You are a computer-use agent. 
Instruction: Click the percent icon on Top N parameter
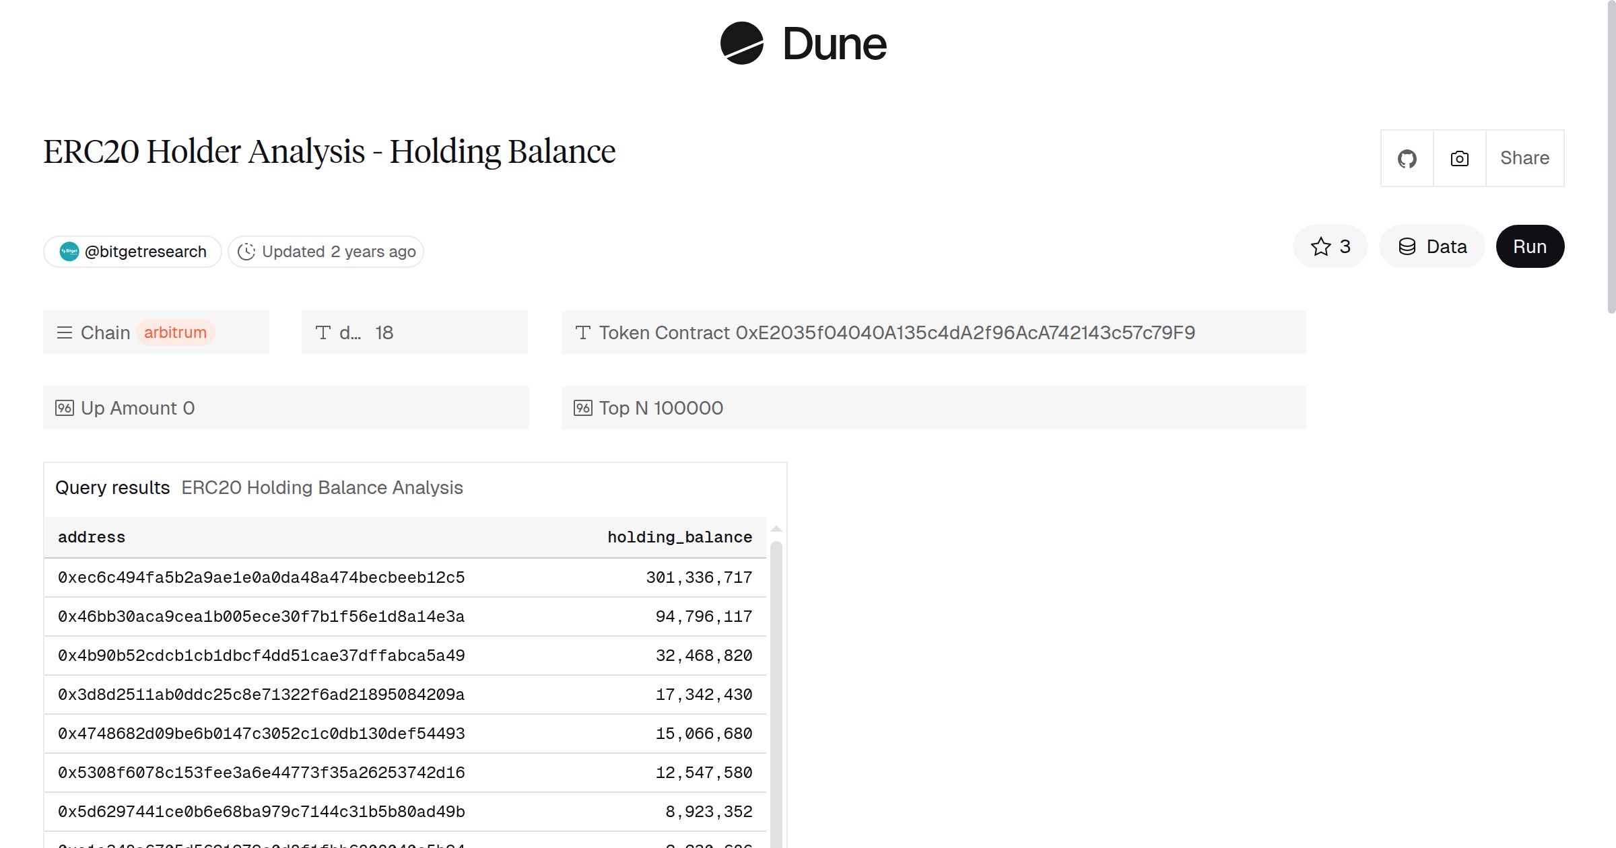583,407
